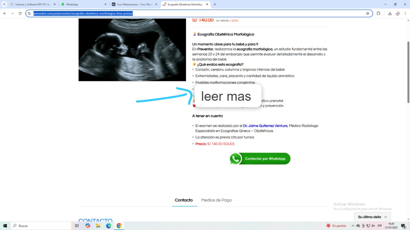Screen dimensions: 410x230
Task: Expand the Su última visita dropdown
Action: (372, 217)
